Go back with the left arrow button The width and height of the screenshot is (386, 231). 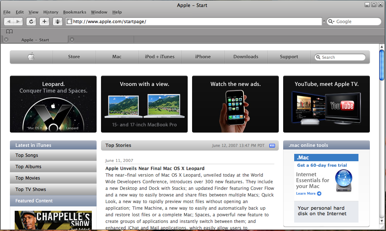9,21
